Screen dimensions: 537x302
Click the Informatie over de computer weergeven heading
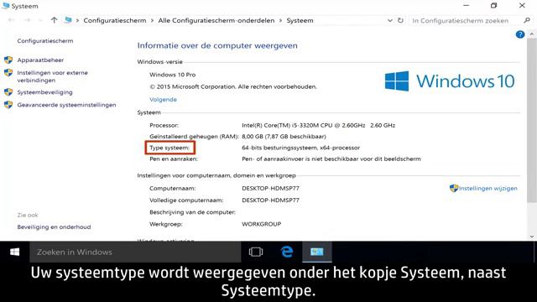(x=217, y=45)
